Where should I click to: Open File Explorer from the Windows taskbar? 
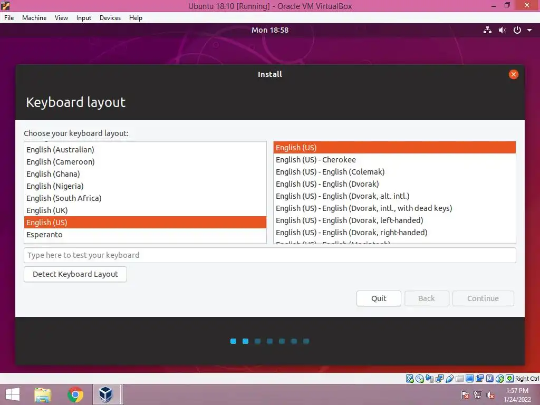[x=43, y=394]
